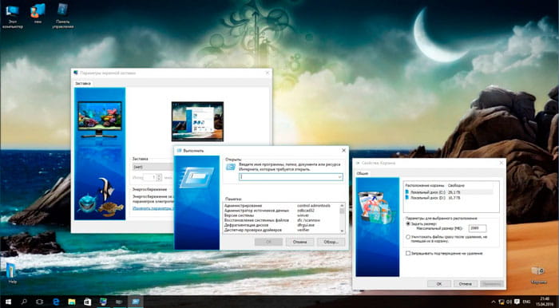This screenshot has height=308, width=559.
Task: Open the volume tray icon
Action: point(509,302)
